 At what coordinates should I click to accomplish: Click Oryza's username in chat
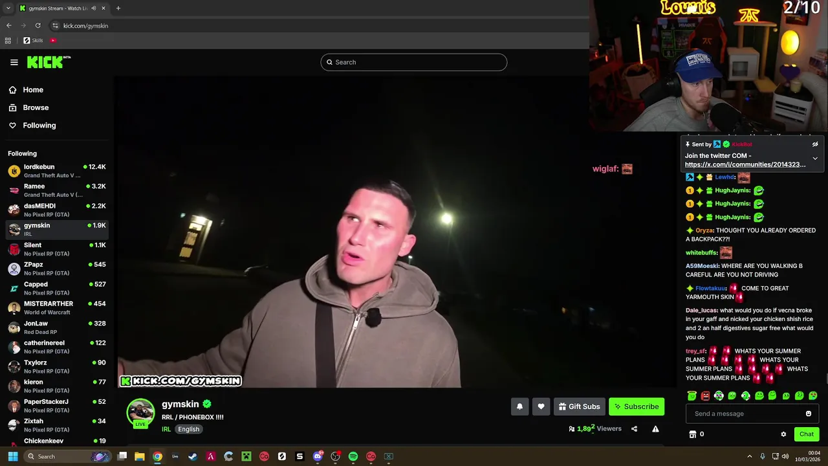coord(704,230)
